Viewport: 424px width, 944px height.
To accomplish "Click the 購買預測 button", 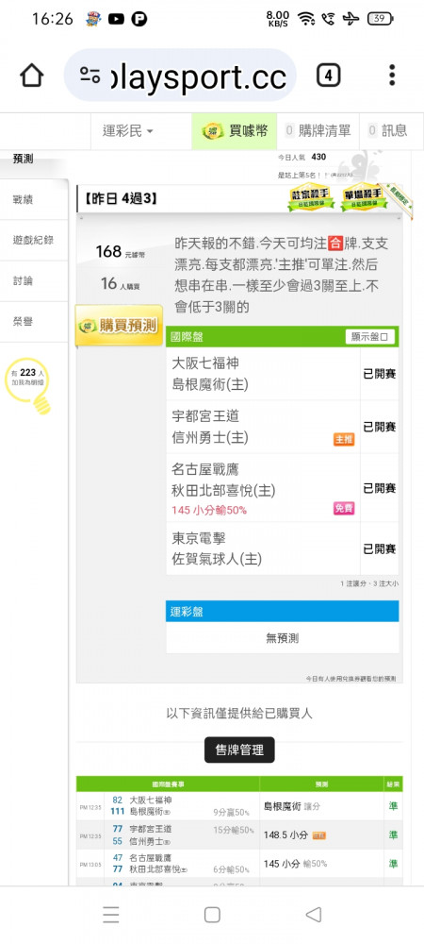I will click(119, 326).
